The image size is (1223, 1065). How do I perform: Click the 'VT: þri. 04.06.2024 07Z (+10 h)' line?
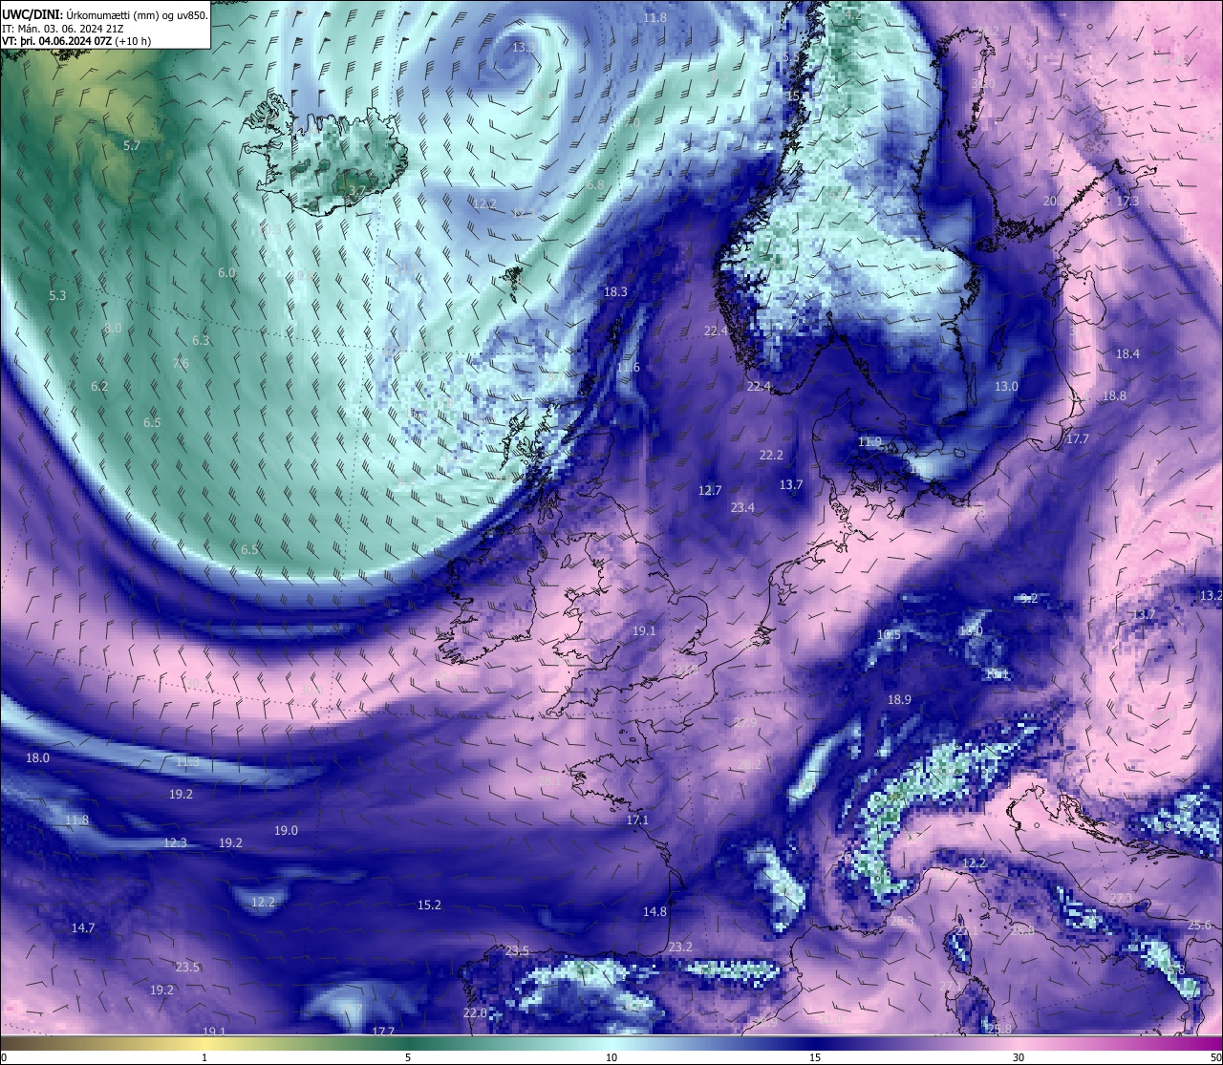click(x=77, y=41)
